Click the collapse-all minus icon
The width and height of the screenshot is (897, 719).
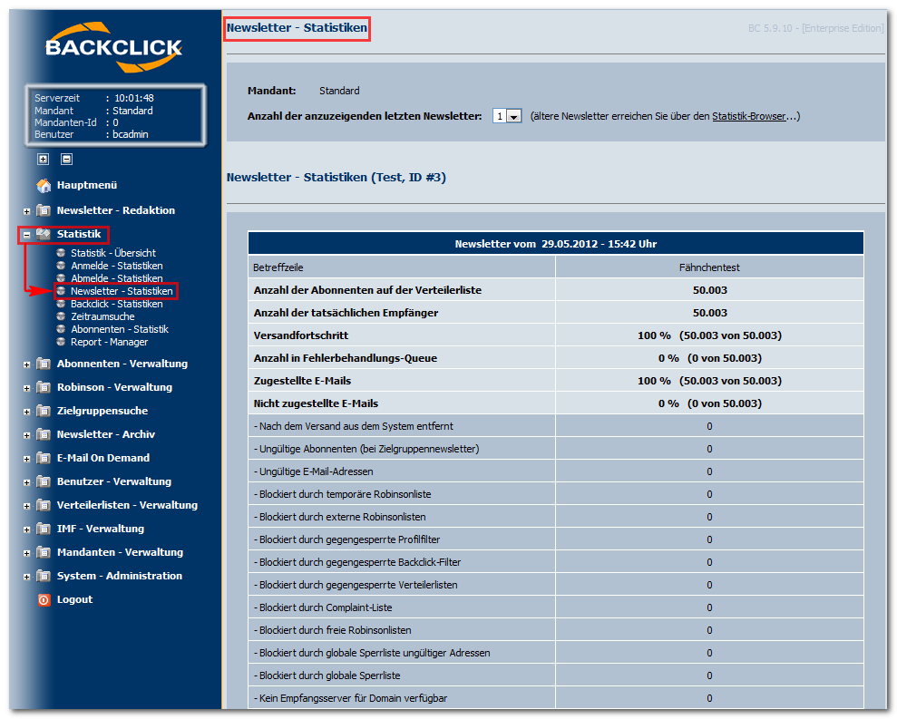[66, 159]
